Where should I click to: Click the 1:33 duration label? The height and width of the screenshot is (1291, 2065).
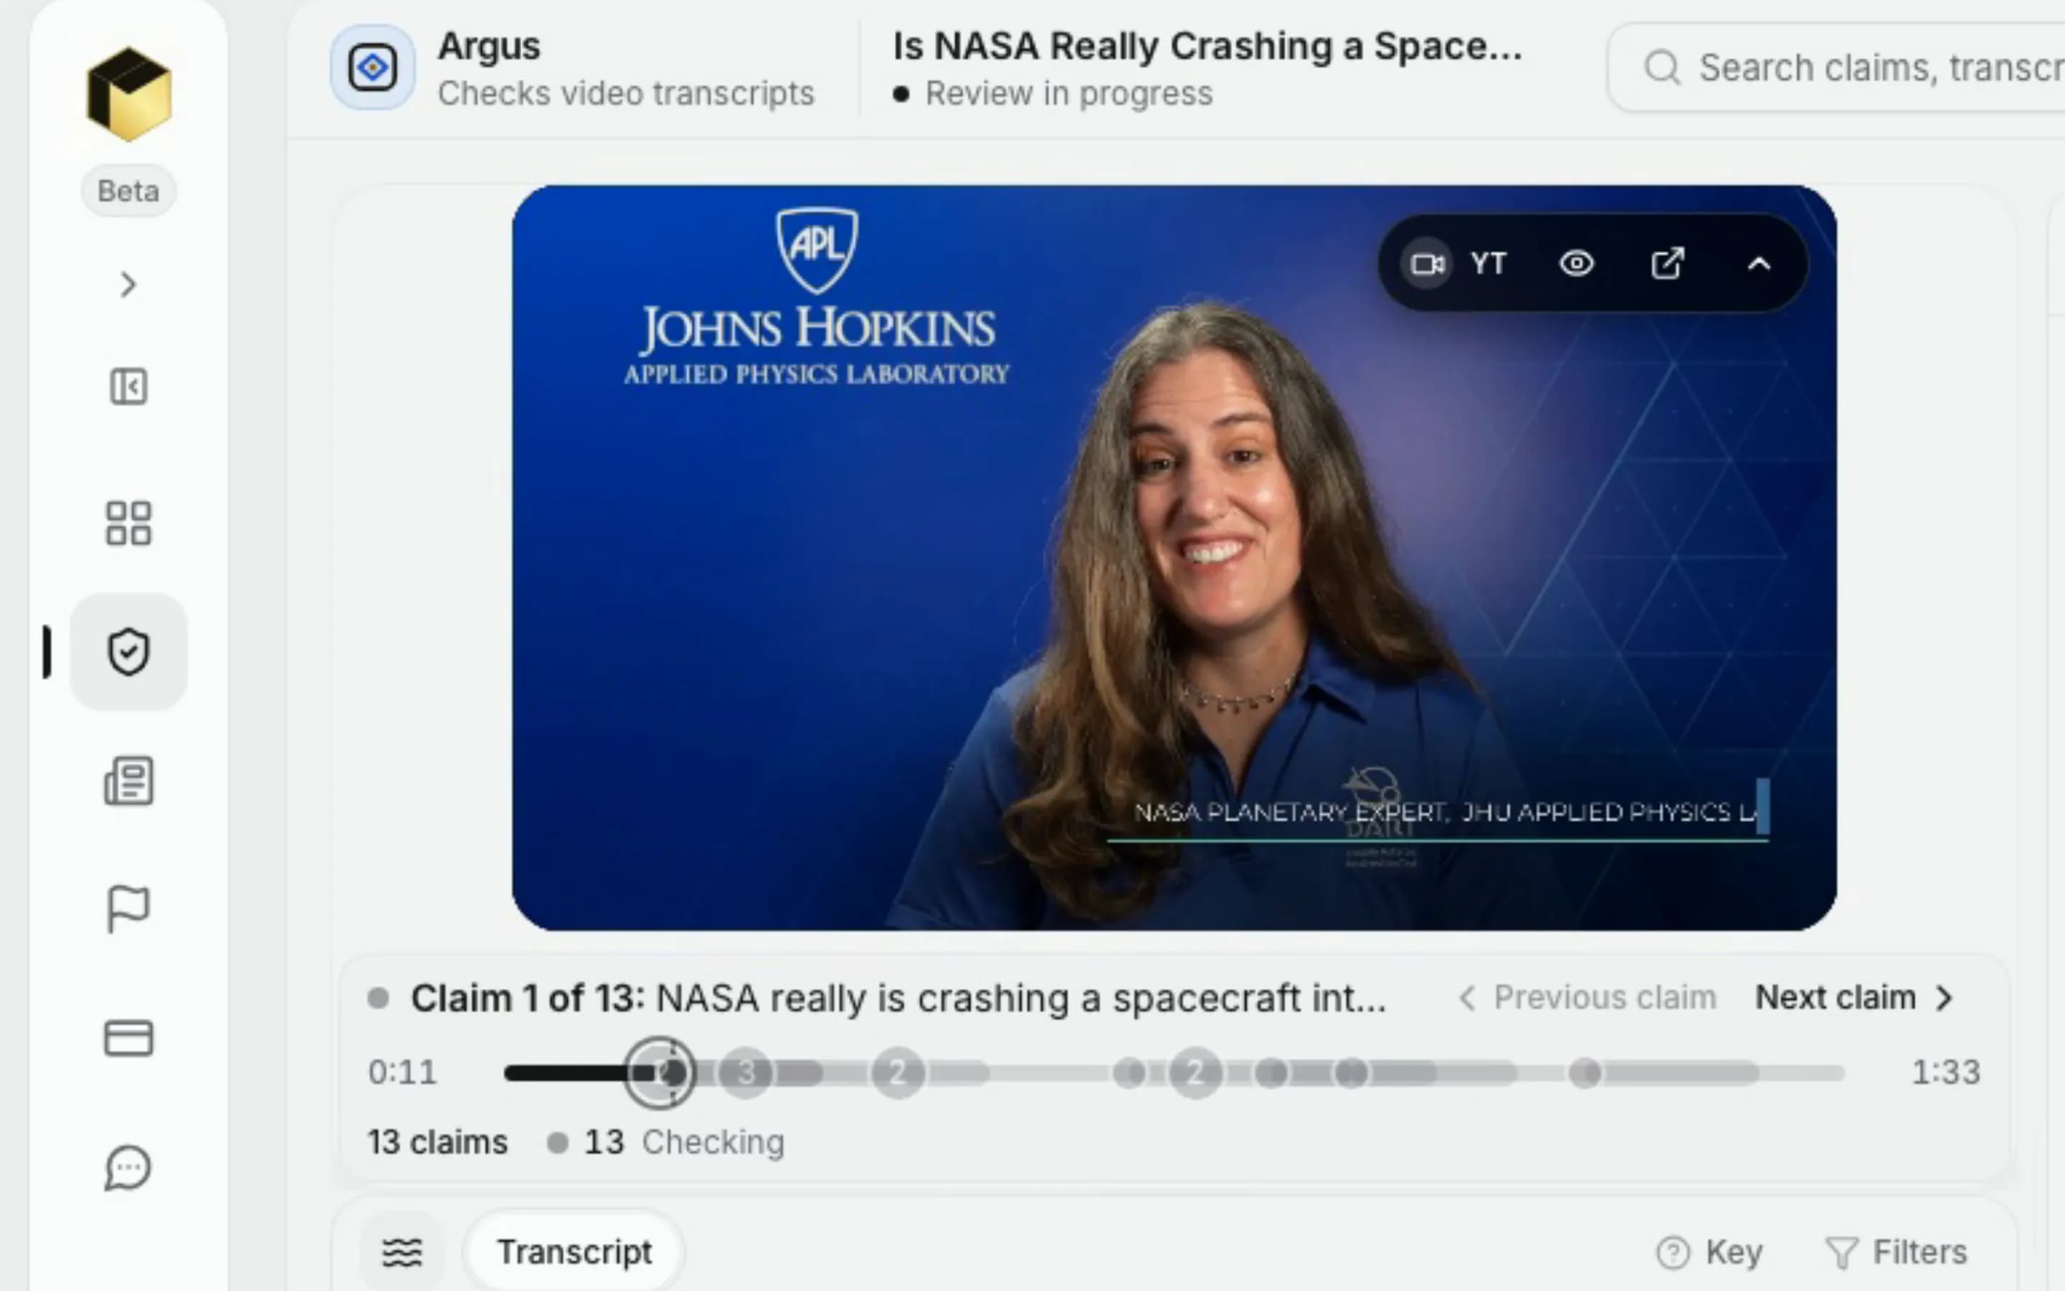1945,1072
